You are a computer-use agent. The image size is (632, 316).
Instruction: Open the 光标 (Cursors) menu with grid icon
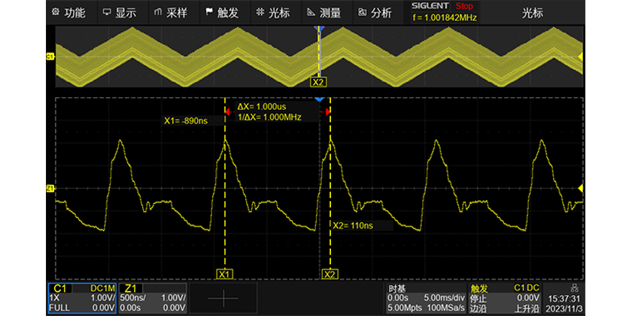272,12
